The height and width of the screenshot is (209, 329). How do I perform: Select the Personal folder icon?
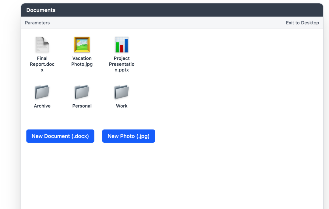coord(82,92)
